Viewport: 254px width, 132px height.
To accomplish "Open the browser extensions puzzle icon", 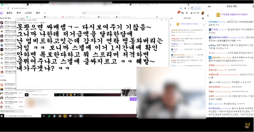I will (x=185, y=8).
